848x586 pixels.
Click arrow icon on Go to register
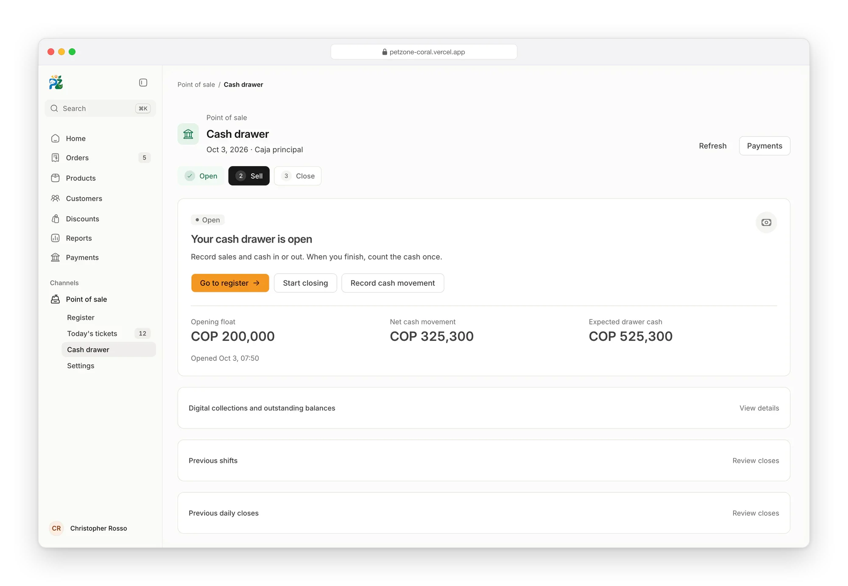click(257, 283)
